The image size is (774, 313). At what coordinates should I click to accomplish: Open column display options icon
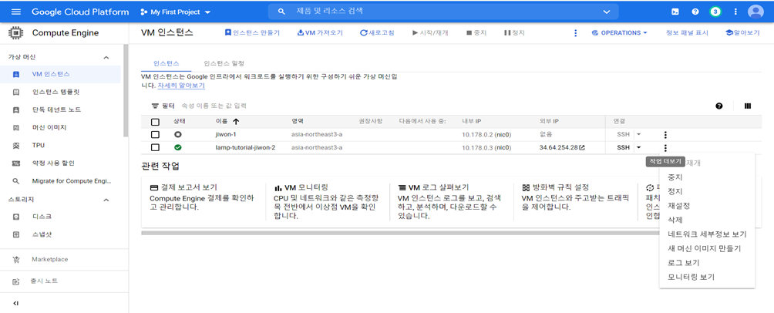point(748,106)
